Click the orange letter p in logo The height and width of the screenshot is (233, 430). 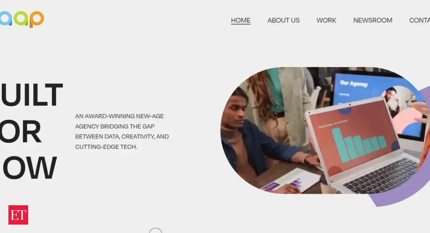(x=37, y=19)
